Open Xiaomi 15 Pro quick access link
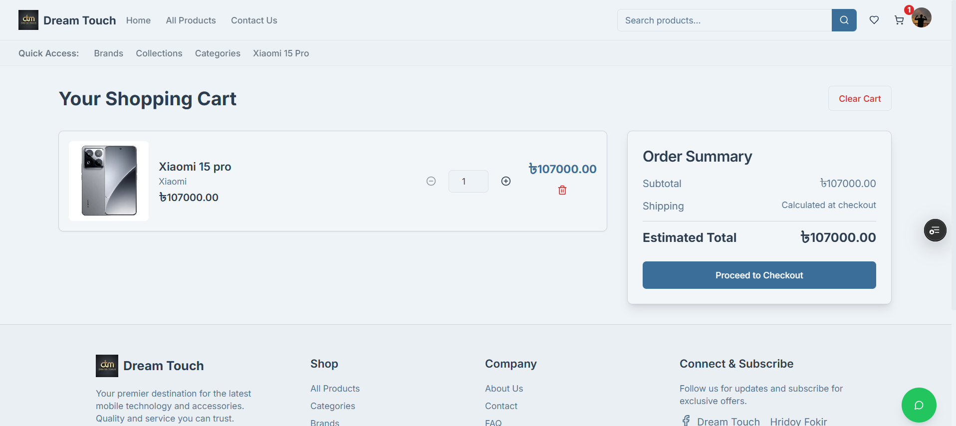956x426 pixels. pos(281,53)
